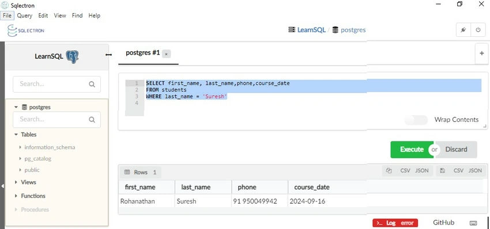The height and width of the screenshot is (229, 490).
Task: Collapse the postgres database node
Action: [16, 107]
